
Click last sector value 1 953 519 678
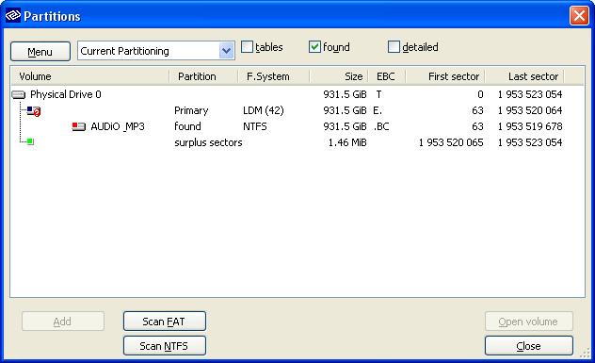(x=530, y=126)
